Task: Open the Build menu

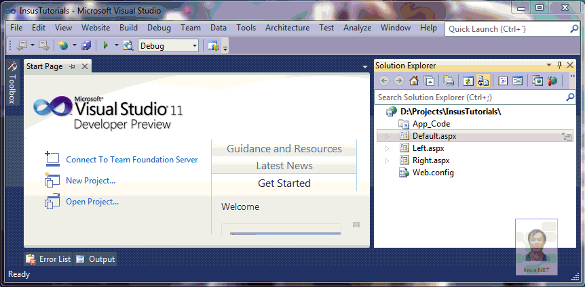Action: [128, 28]
